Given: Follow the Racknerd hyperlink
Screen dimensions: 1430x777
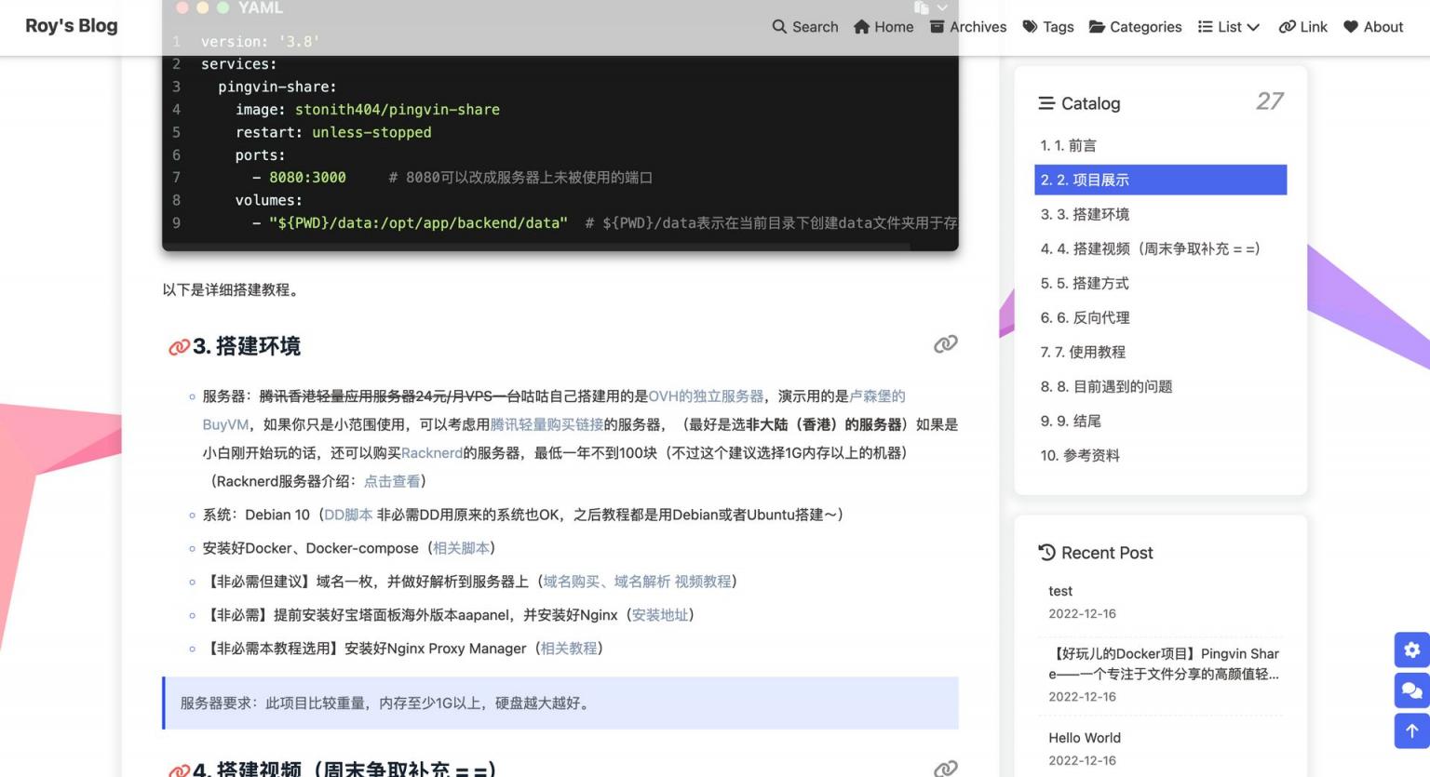Looking at the screenshot, I should click(431, 453).
